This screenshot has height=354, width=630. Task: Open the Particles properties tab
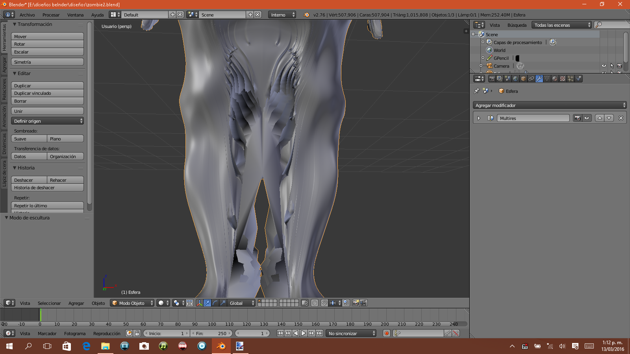[571, 79]
